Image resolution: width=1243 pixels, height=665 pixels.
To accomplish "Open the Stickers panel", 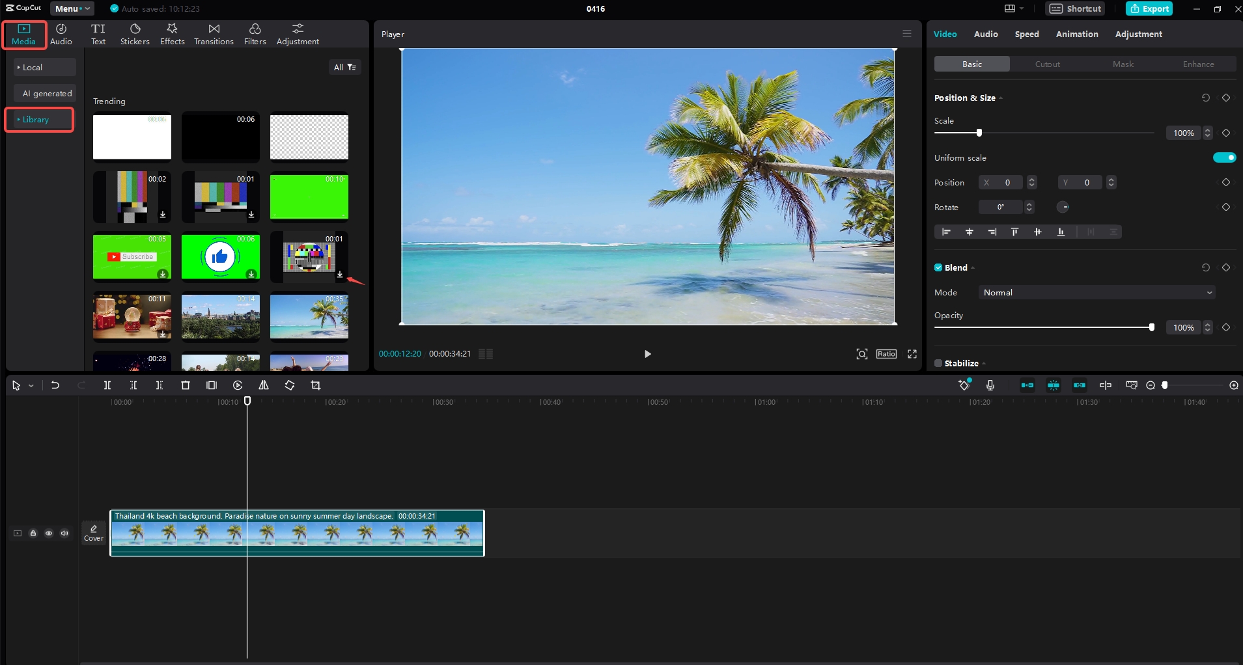I will click(x=135, y=34).
